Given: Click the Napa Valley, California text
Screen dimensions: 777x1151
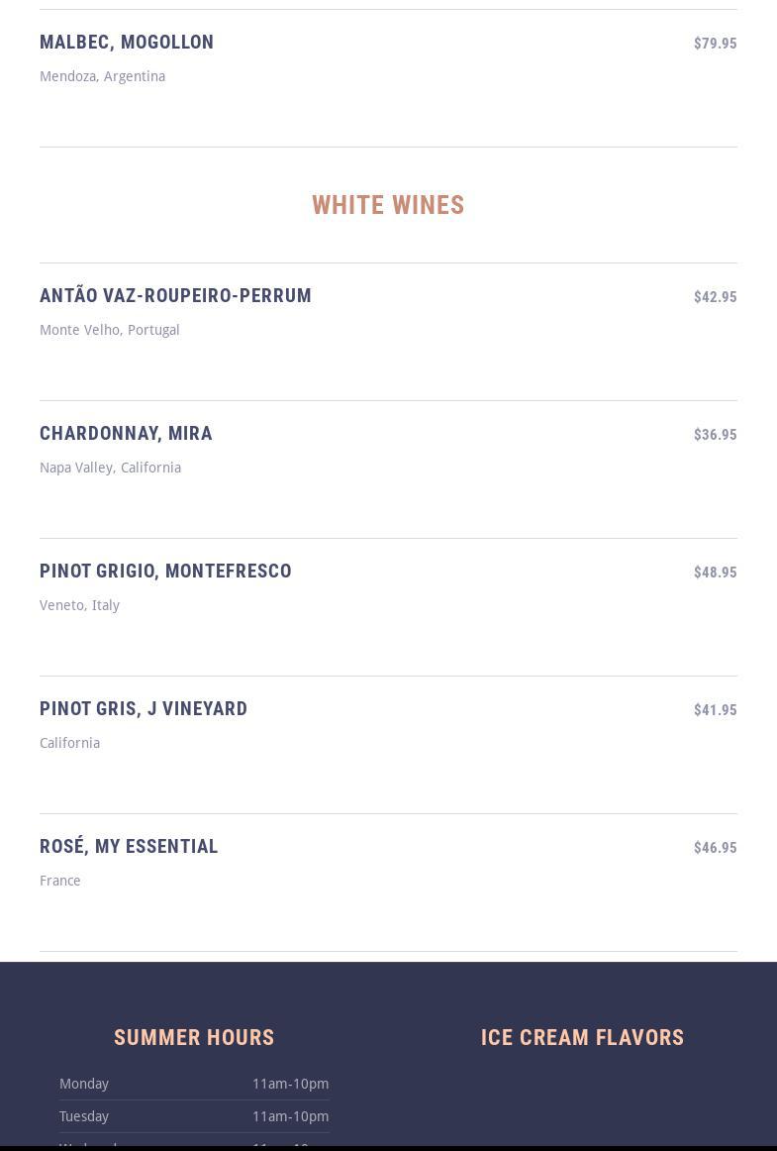Looking at the screenshot, I should 110,468.
